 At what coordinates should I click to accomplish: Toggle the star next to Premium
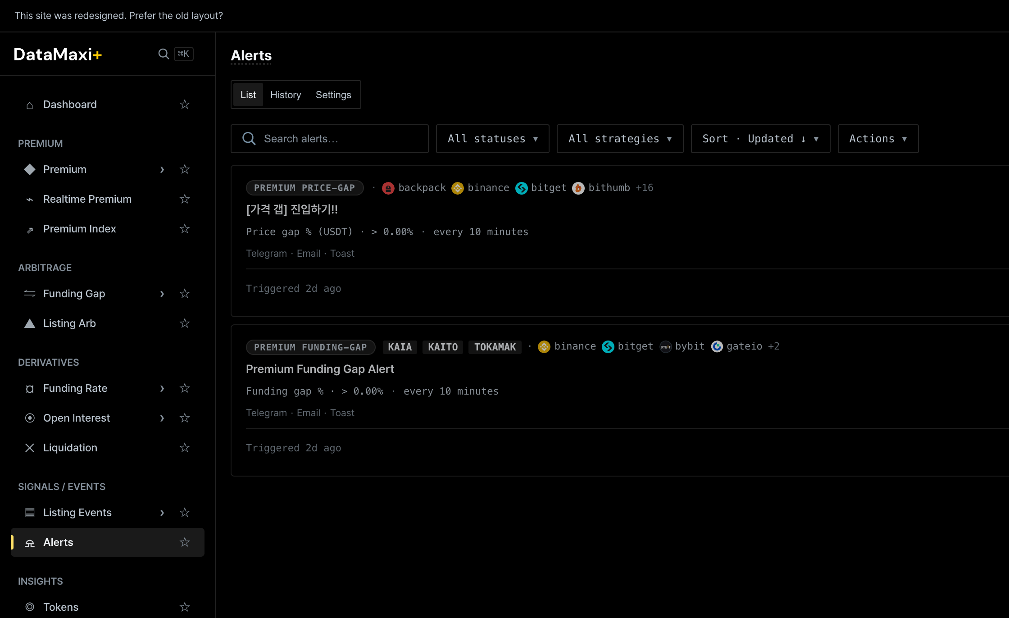coord(185,169)
